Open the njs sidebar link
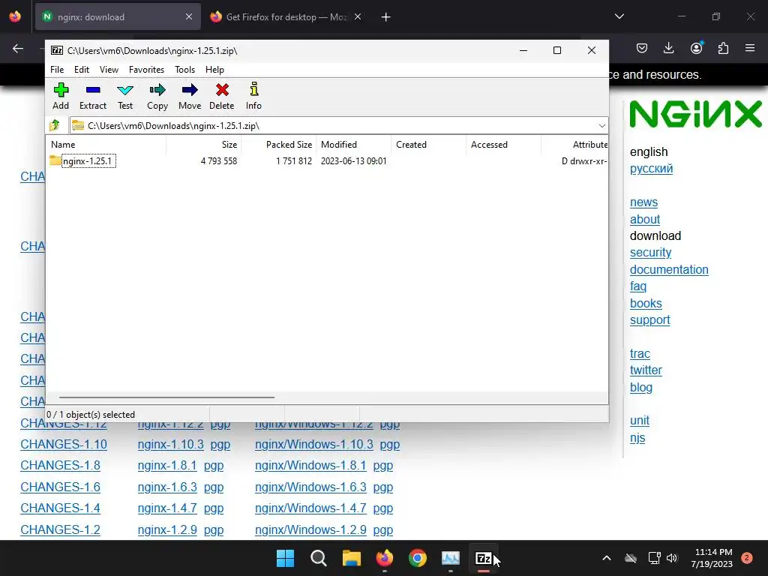 pyautogui.click(x=637, y=438)
